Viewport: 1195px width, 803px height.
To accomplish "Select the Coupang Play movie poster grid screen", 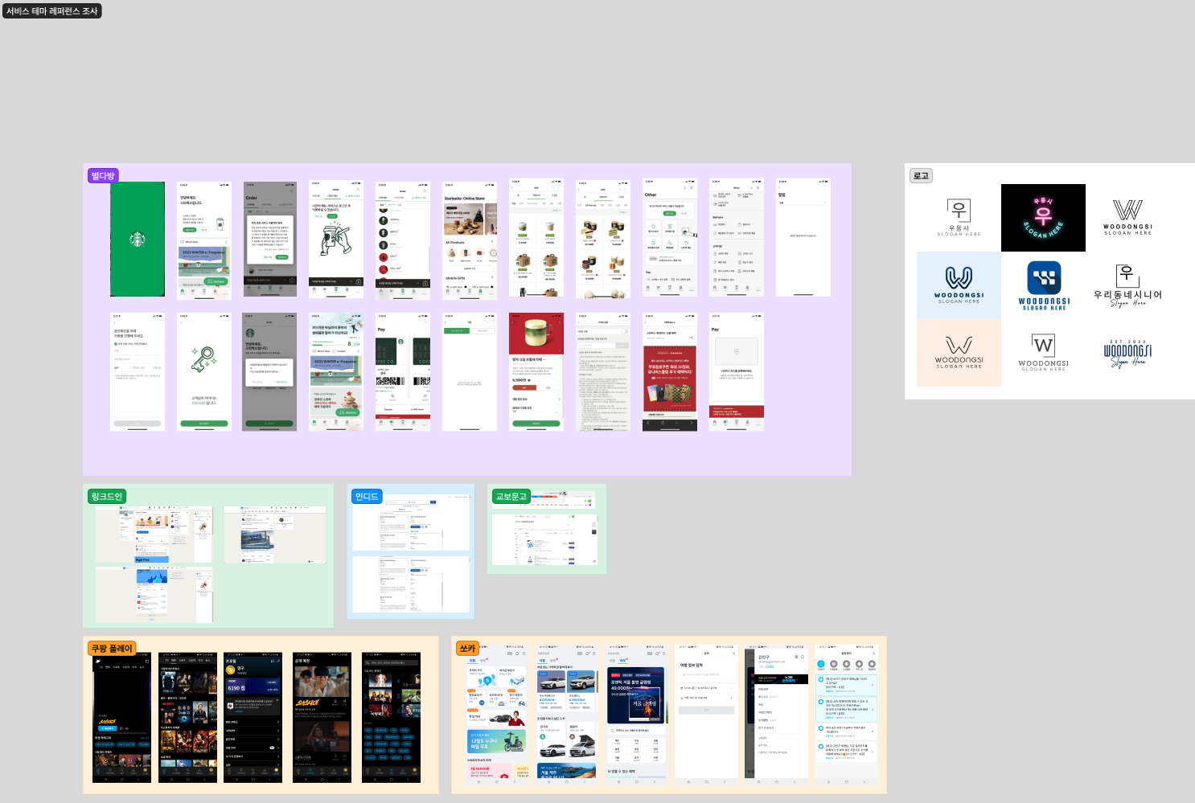I will click(x=188, y=718).
